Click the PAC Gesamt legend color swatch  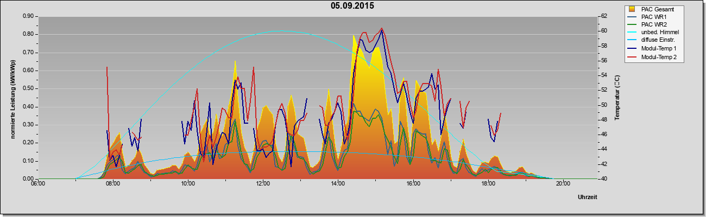632,9
